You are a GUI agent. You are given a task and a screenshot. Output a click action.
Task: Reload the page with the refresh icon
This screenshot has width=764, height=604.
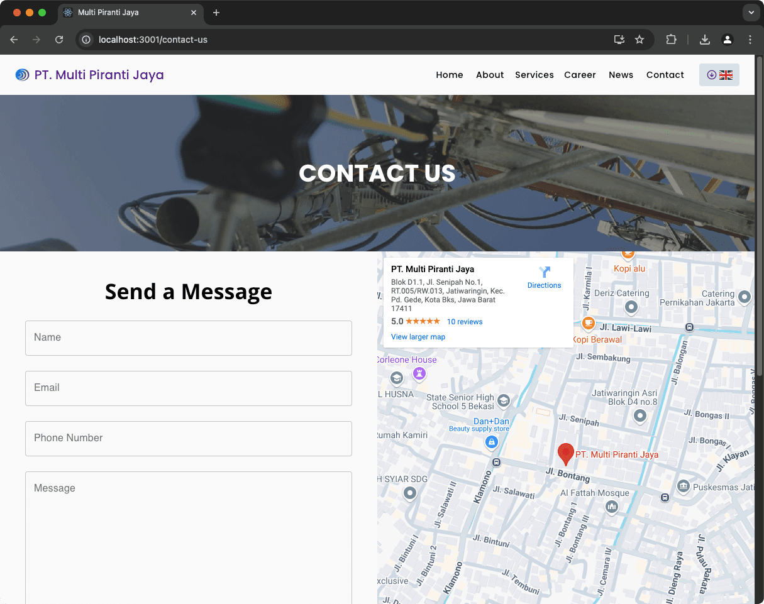(x=59, y=40)
